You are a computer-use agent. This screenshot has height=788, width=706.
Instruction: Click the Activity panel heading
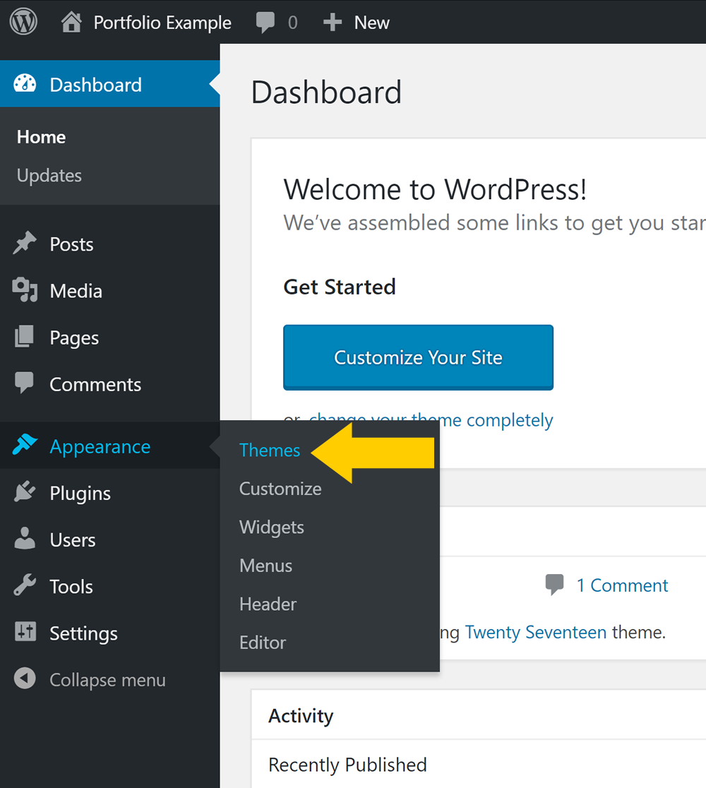click(301, 716)
